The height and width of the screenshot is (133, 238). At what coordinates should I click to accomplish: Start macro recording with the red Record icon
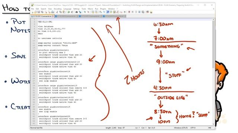point(129,12)
